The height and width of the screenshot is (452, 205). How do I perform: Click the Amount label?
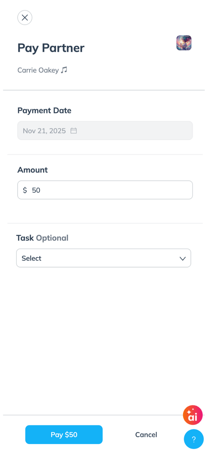pyautogui.click(x=32, y=170)
